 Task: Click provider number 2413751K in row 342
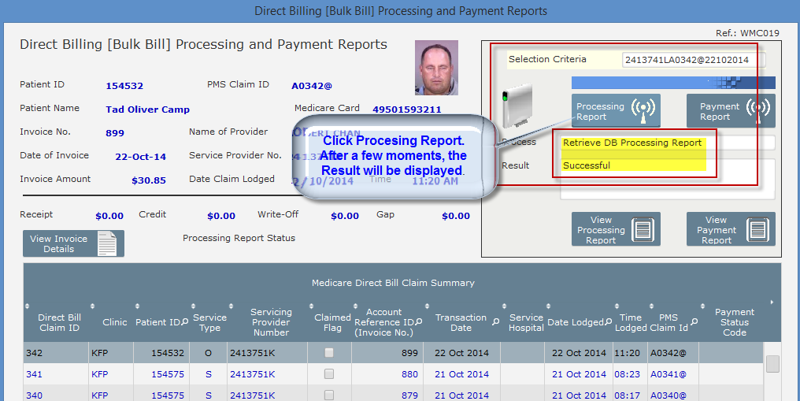pyautogui.click(x=252, y=352)
